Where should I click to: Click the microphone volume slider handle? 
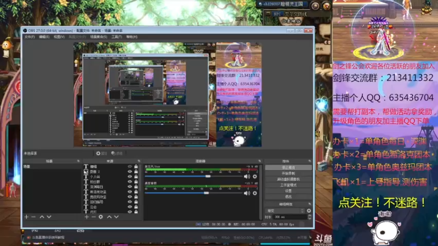(x=208, y=176)
